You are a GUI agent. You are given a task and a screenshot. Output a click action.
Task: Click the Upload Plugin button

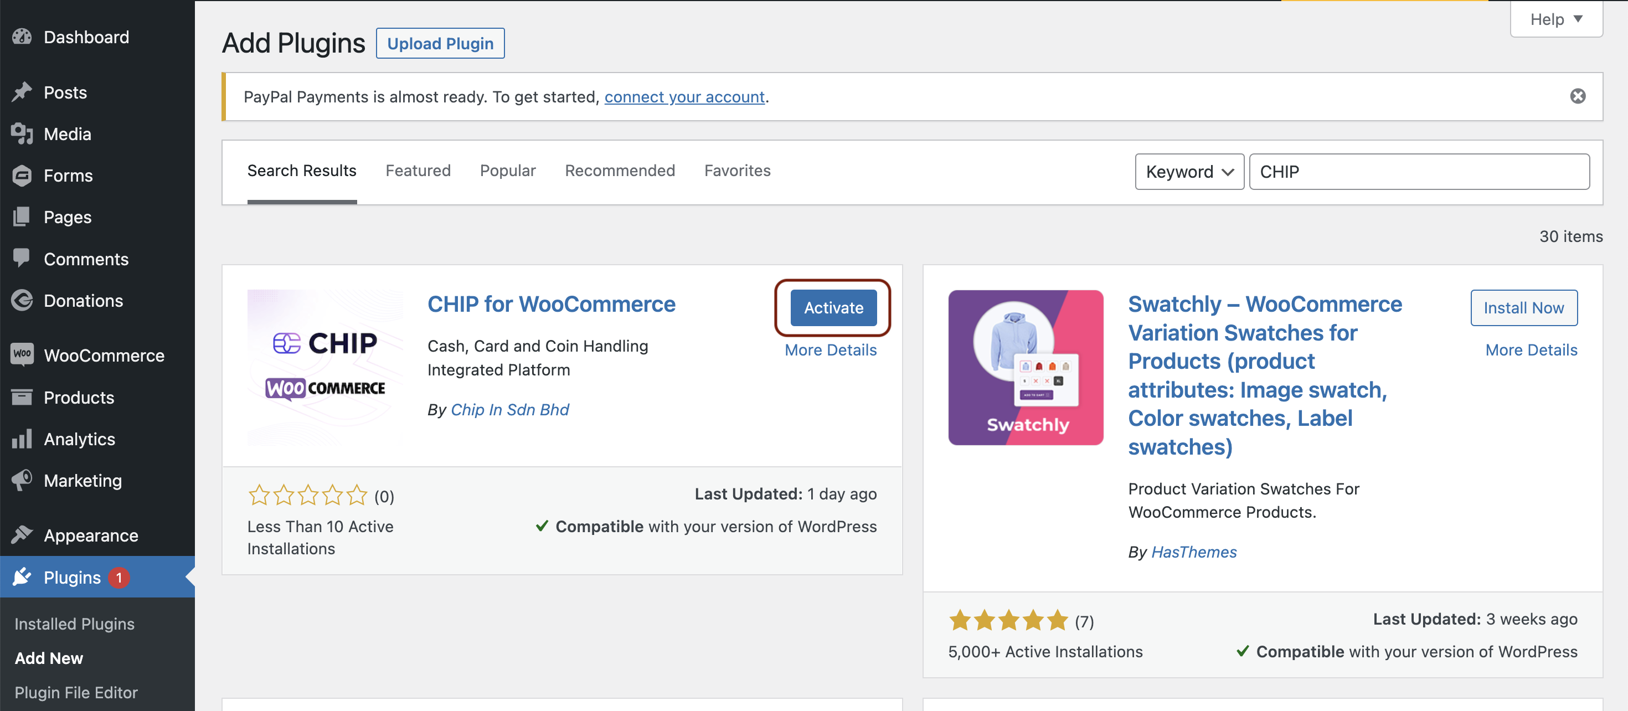click(x=440, y=43)
